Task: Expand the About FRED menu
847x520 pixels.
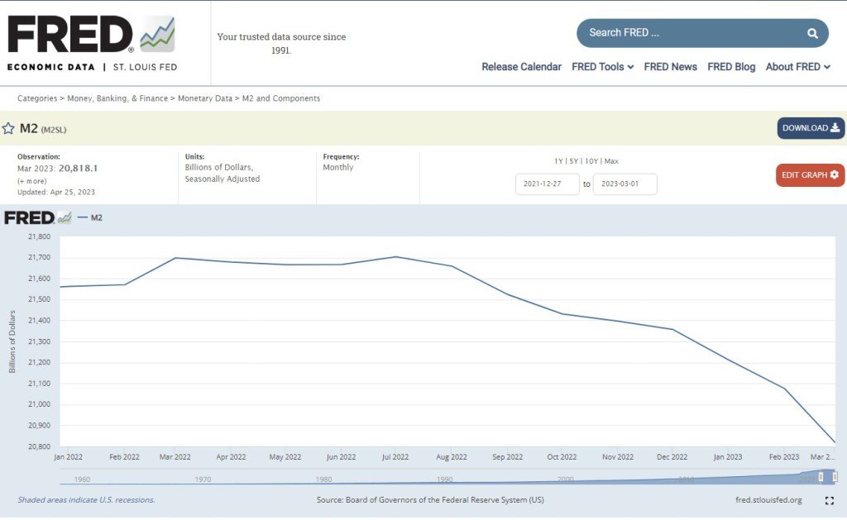Action: 797,67
